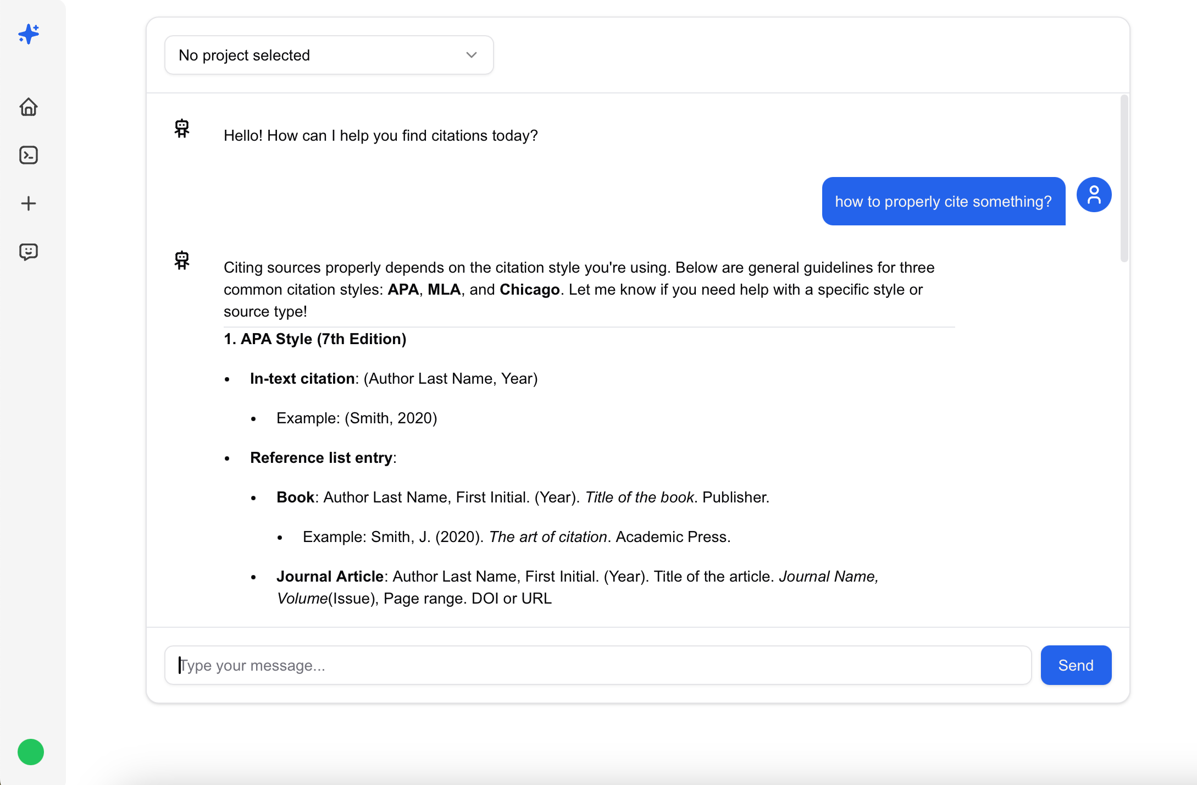Expand the No project selected dropdown
Image resolution: width=1197 pixels, height=785 pixels.
pos(329,55)
